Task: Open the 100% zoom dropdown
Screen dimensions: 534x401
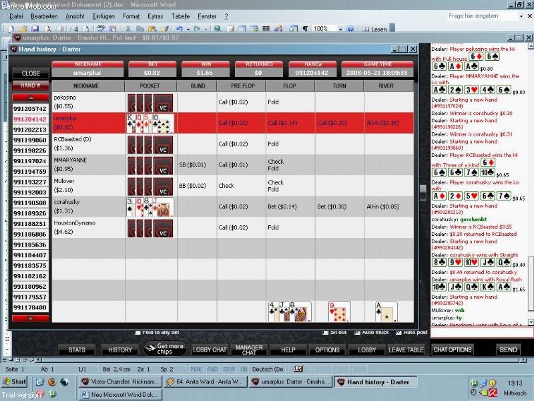Action: point(340,29)
